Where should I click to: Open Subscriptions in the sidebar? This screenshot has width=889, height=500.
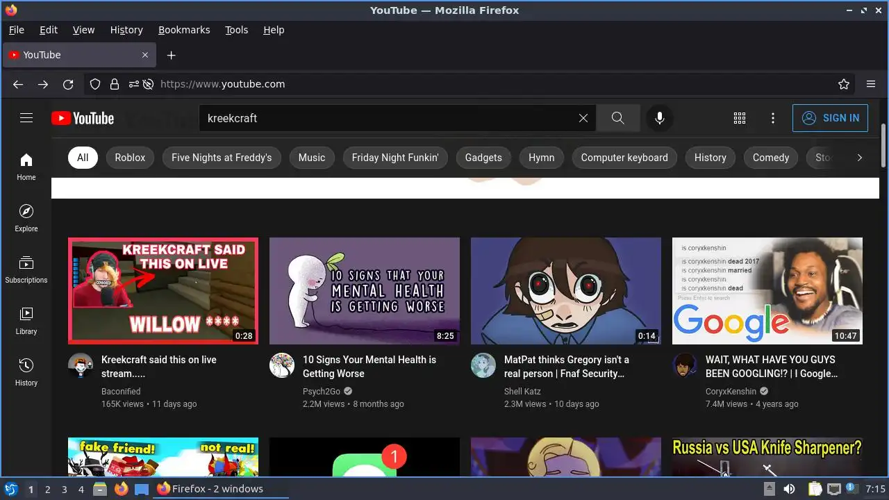coord(26,269)
